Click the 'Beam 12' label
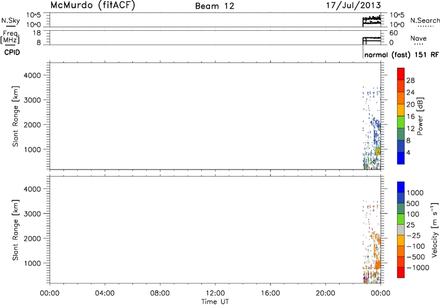Image resolution: width=440 pixels, height=305 pixels. (215, 6)
